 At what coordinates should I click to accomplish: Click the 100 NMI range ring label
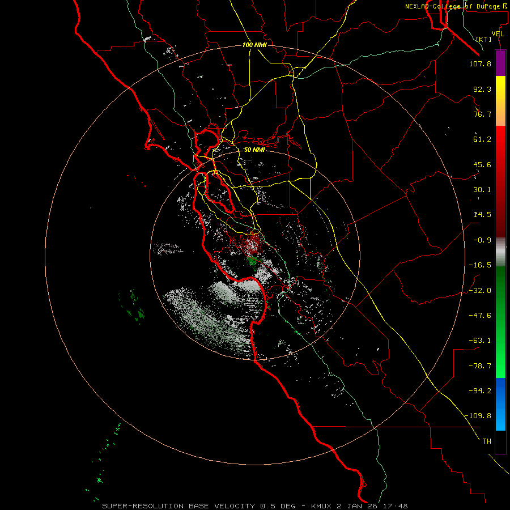coord(254,45)
